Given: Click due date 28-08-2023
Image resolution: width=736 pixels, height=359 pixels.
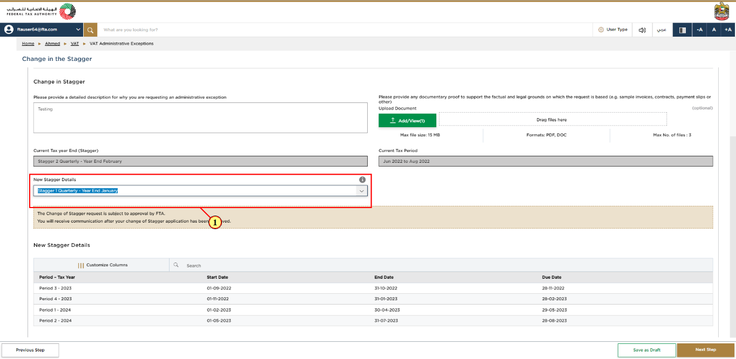Looking at the screenshot, I should [555, 321].
